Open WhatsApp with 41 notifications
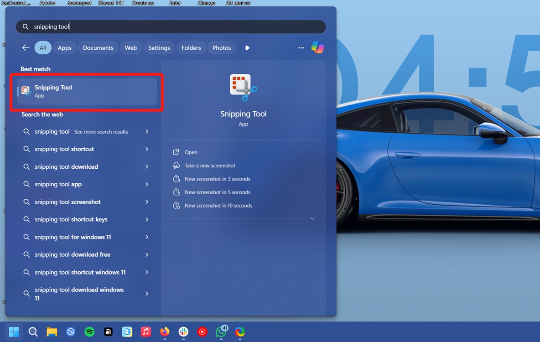Viewport: 540px width, 342px height. [x=221, y=332]
